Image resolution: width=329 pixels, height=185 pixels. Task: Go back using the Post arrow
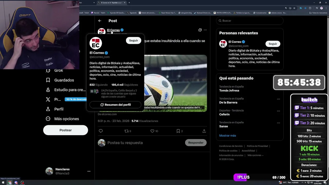coord(100,21)
